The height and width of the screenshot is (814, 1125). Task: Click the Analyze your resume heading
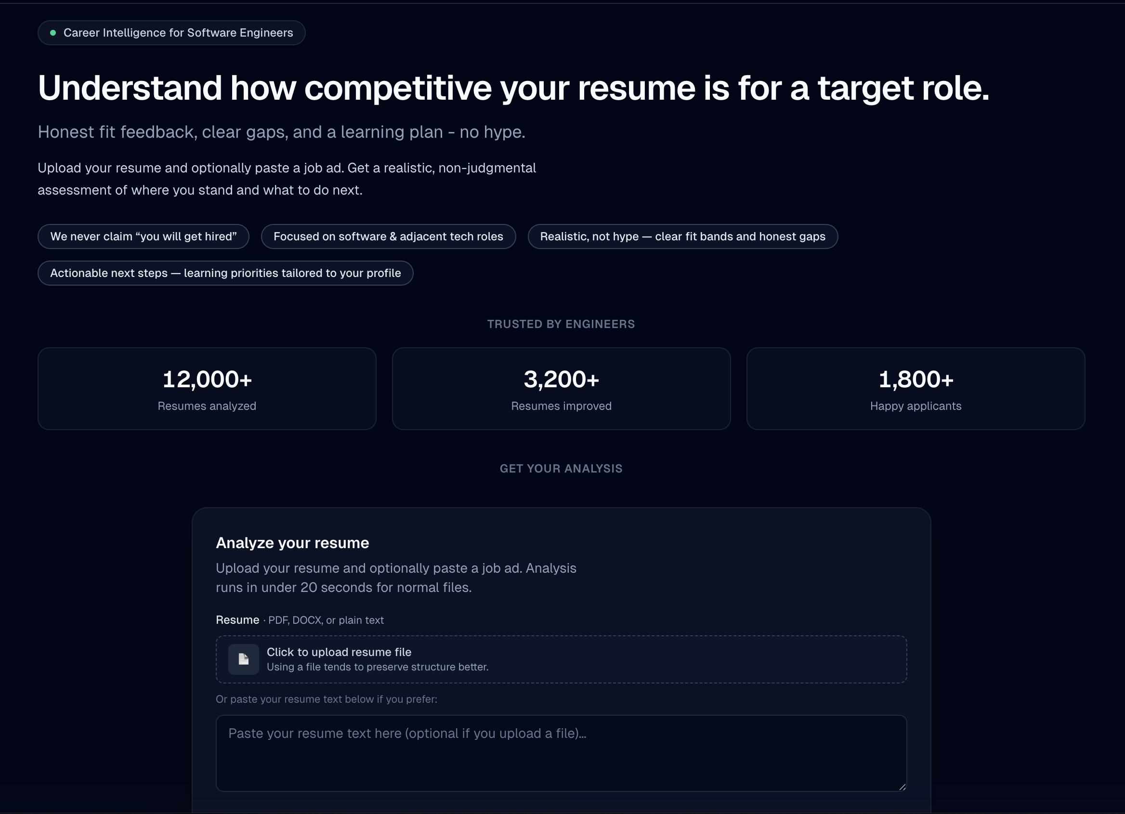click(x=292, y=543)
